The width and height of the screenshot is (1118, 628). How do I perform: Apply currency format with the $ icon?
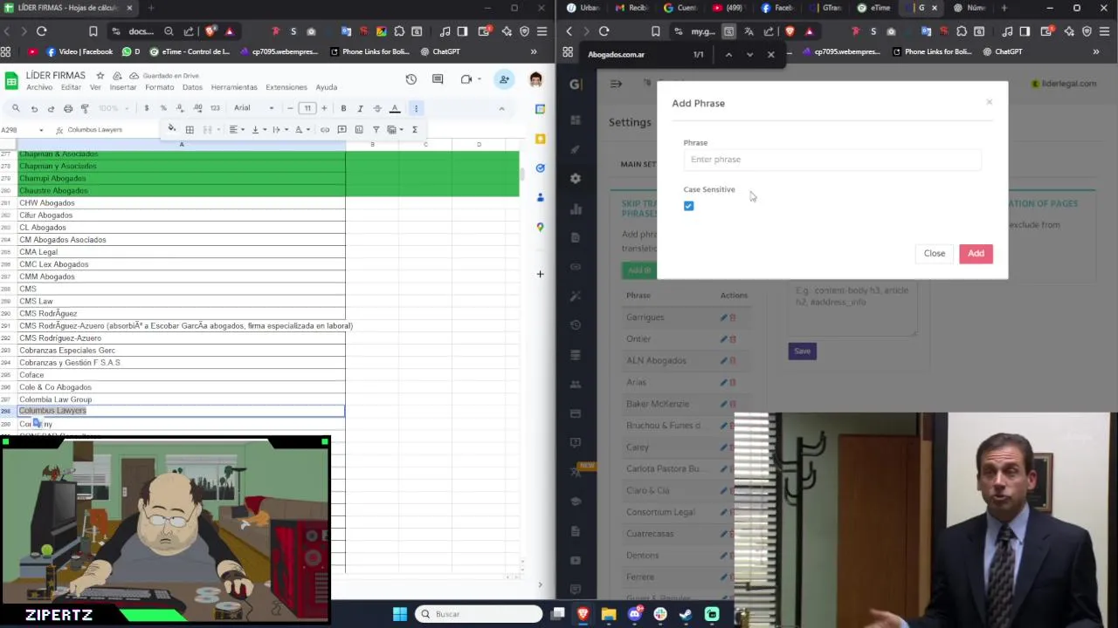(x=147, y=108)
